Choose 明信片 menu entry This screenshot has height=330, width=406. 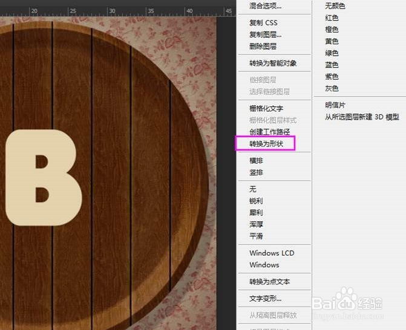pyautogui.click(x=335, y=105)
